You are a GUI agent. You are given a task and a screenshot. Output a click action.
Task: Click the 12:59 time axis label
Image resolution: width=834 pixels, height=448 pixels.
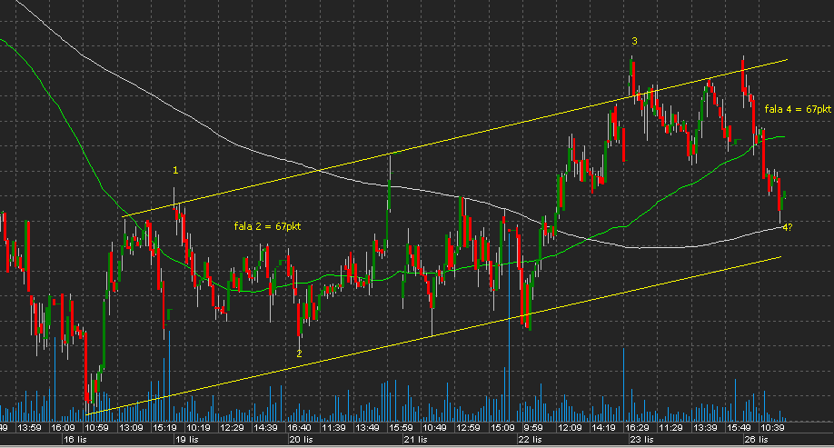coord(468,428)
